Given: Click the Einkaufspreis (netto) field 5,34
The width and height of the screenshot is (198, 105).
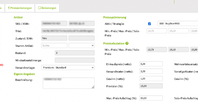Looking at the screenshot, I should click(x=151, y=64).
